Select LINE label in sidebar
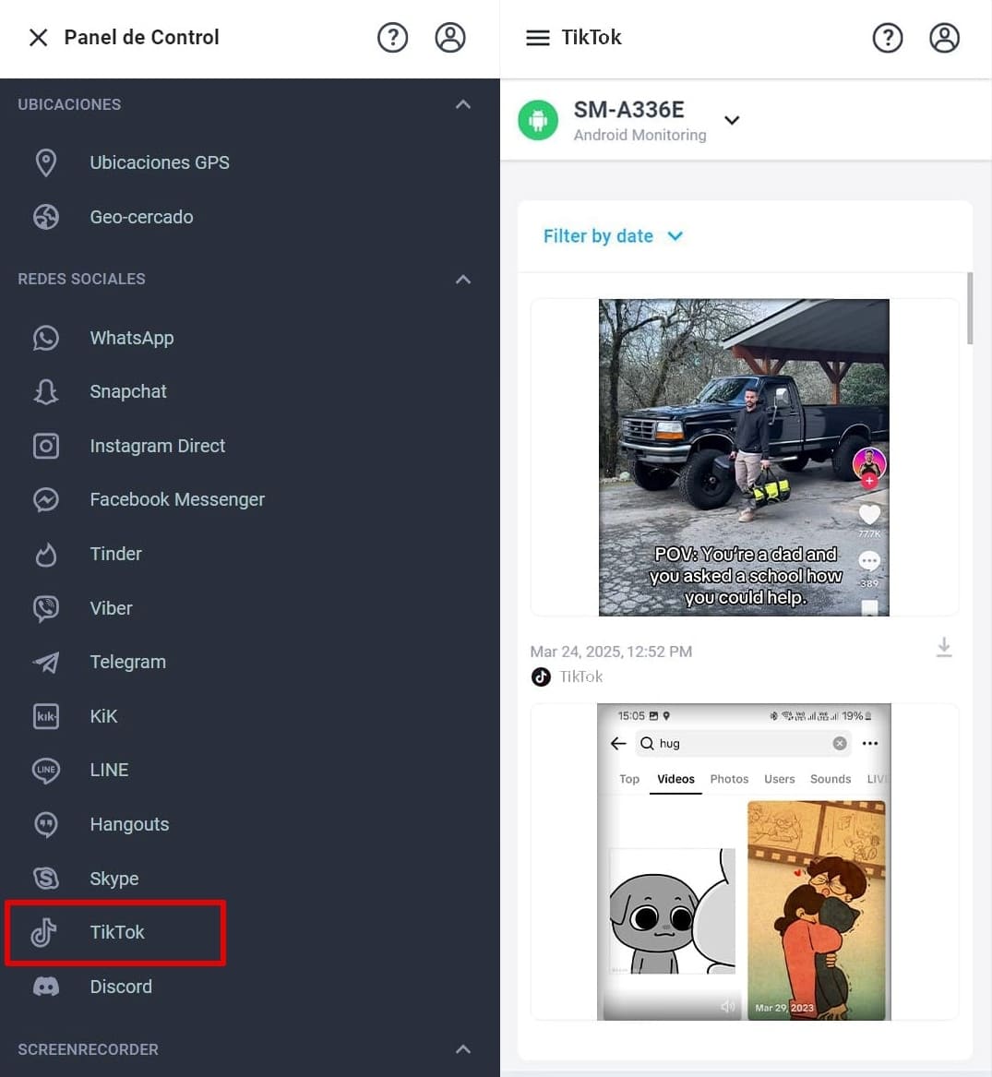 click(x=109, y=770)
